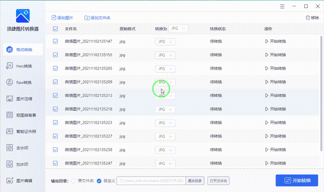Screen dimensions: 324x192
Task: Start converting file 20211102135155
Action: (x=275, y=55)
